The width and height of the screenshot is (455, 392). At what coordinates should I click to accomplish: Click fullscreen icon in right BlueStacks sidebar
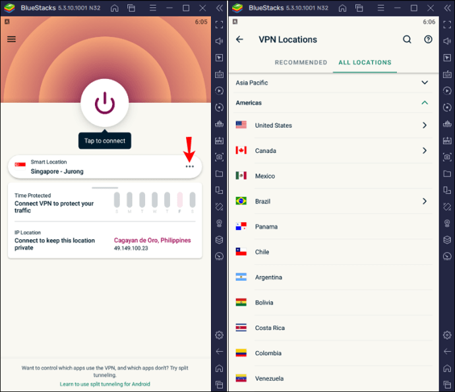click(x=447, y=24)
